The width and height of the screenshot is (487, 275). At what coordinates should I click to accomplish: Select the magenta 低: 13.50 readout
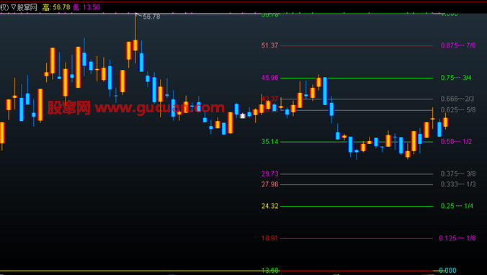coord(86,7)
